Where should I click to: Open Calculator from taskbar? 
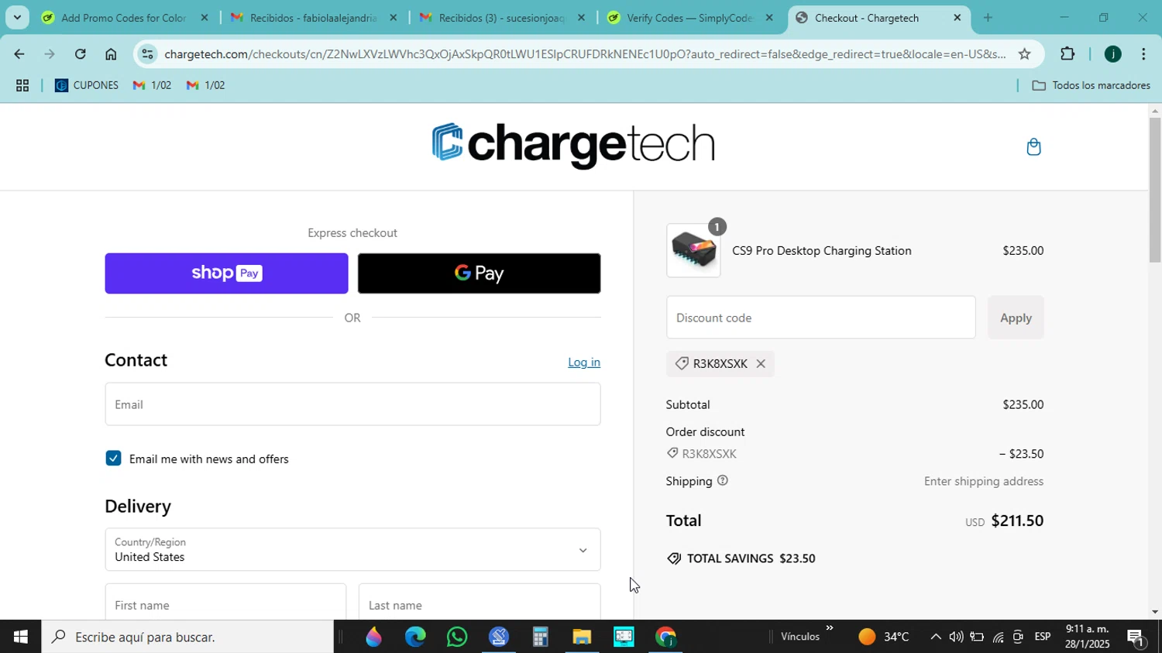click(540, 637)
